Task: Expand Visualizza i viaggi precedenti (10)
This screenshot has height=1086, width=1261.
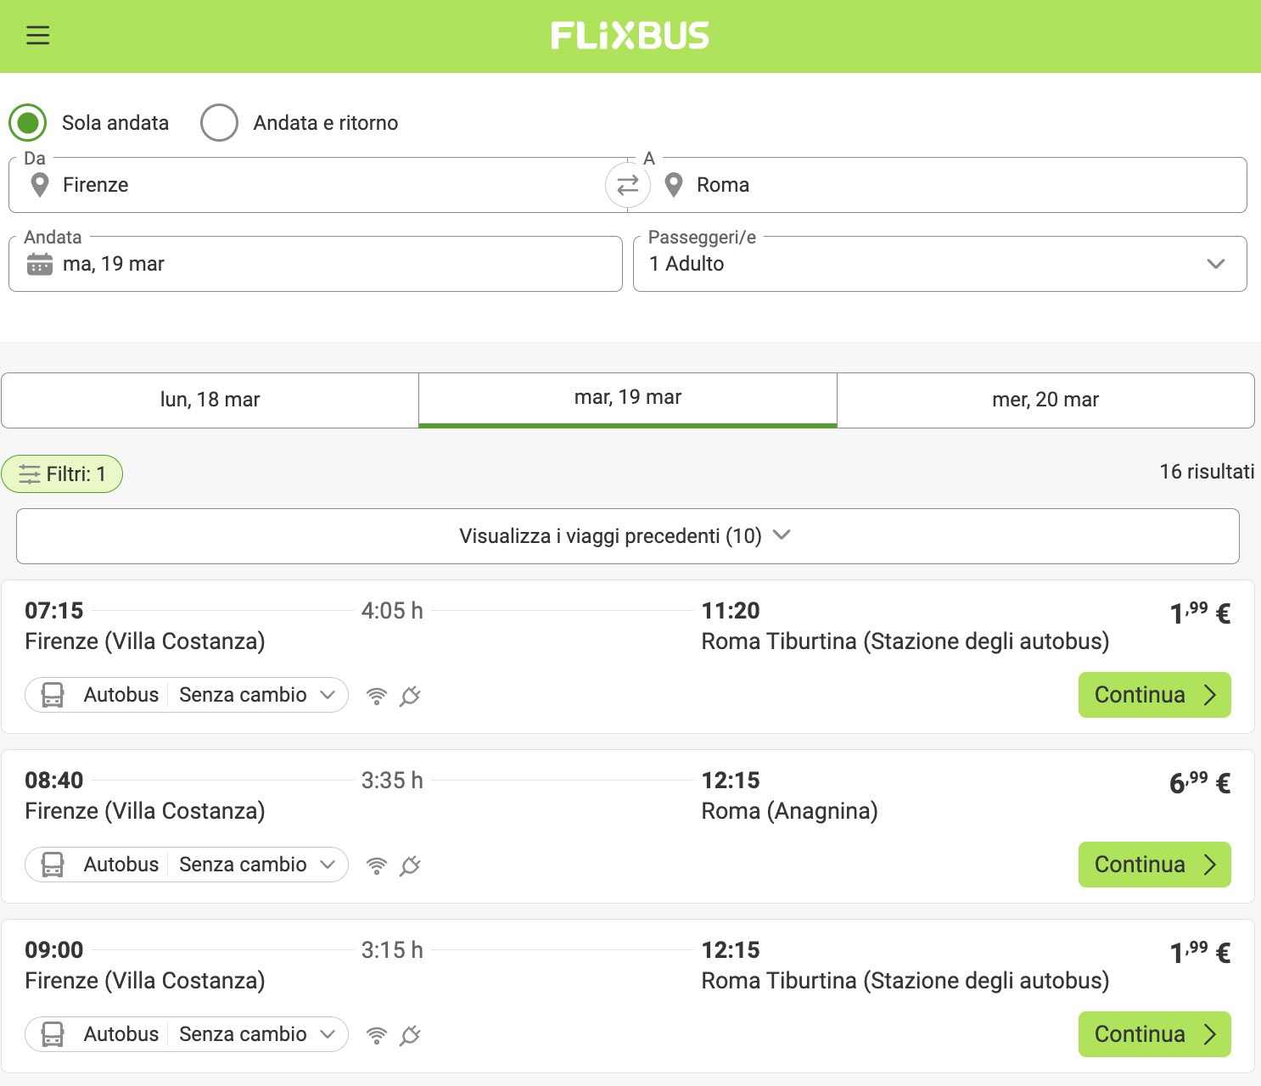Action: (x=627, y=536)
